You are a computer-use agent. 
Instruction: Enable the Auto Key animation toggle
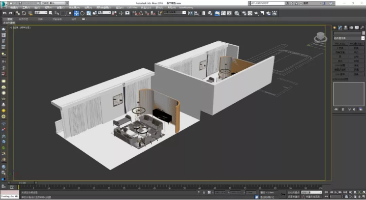294,192
